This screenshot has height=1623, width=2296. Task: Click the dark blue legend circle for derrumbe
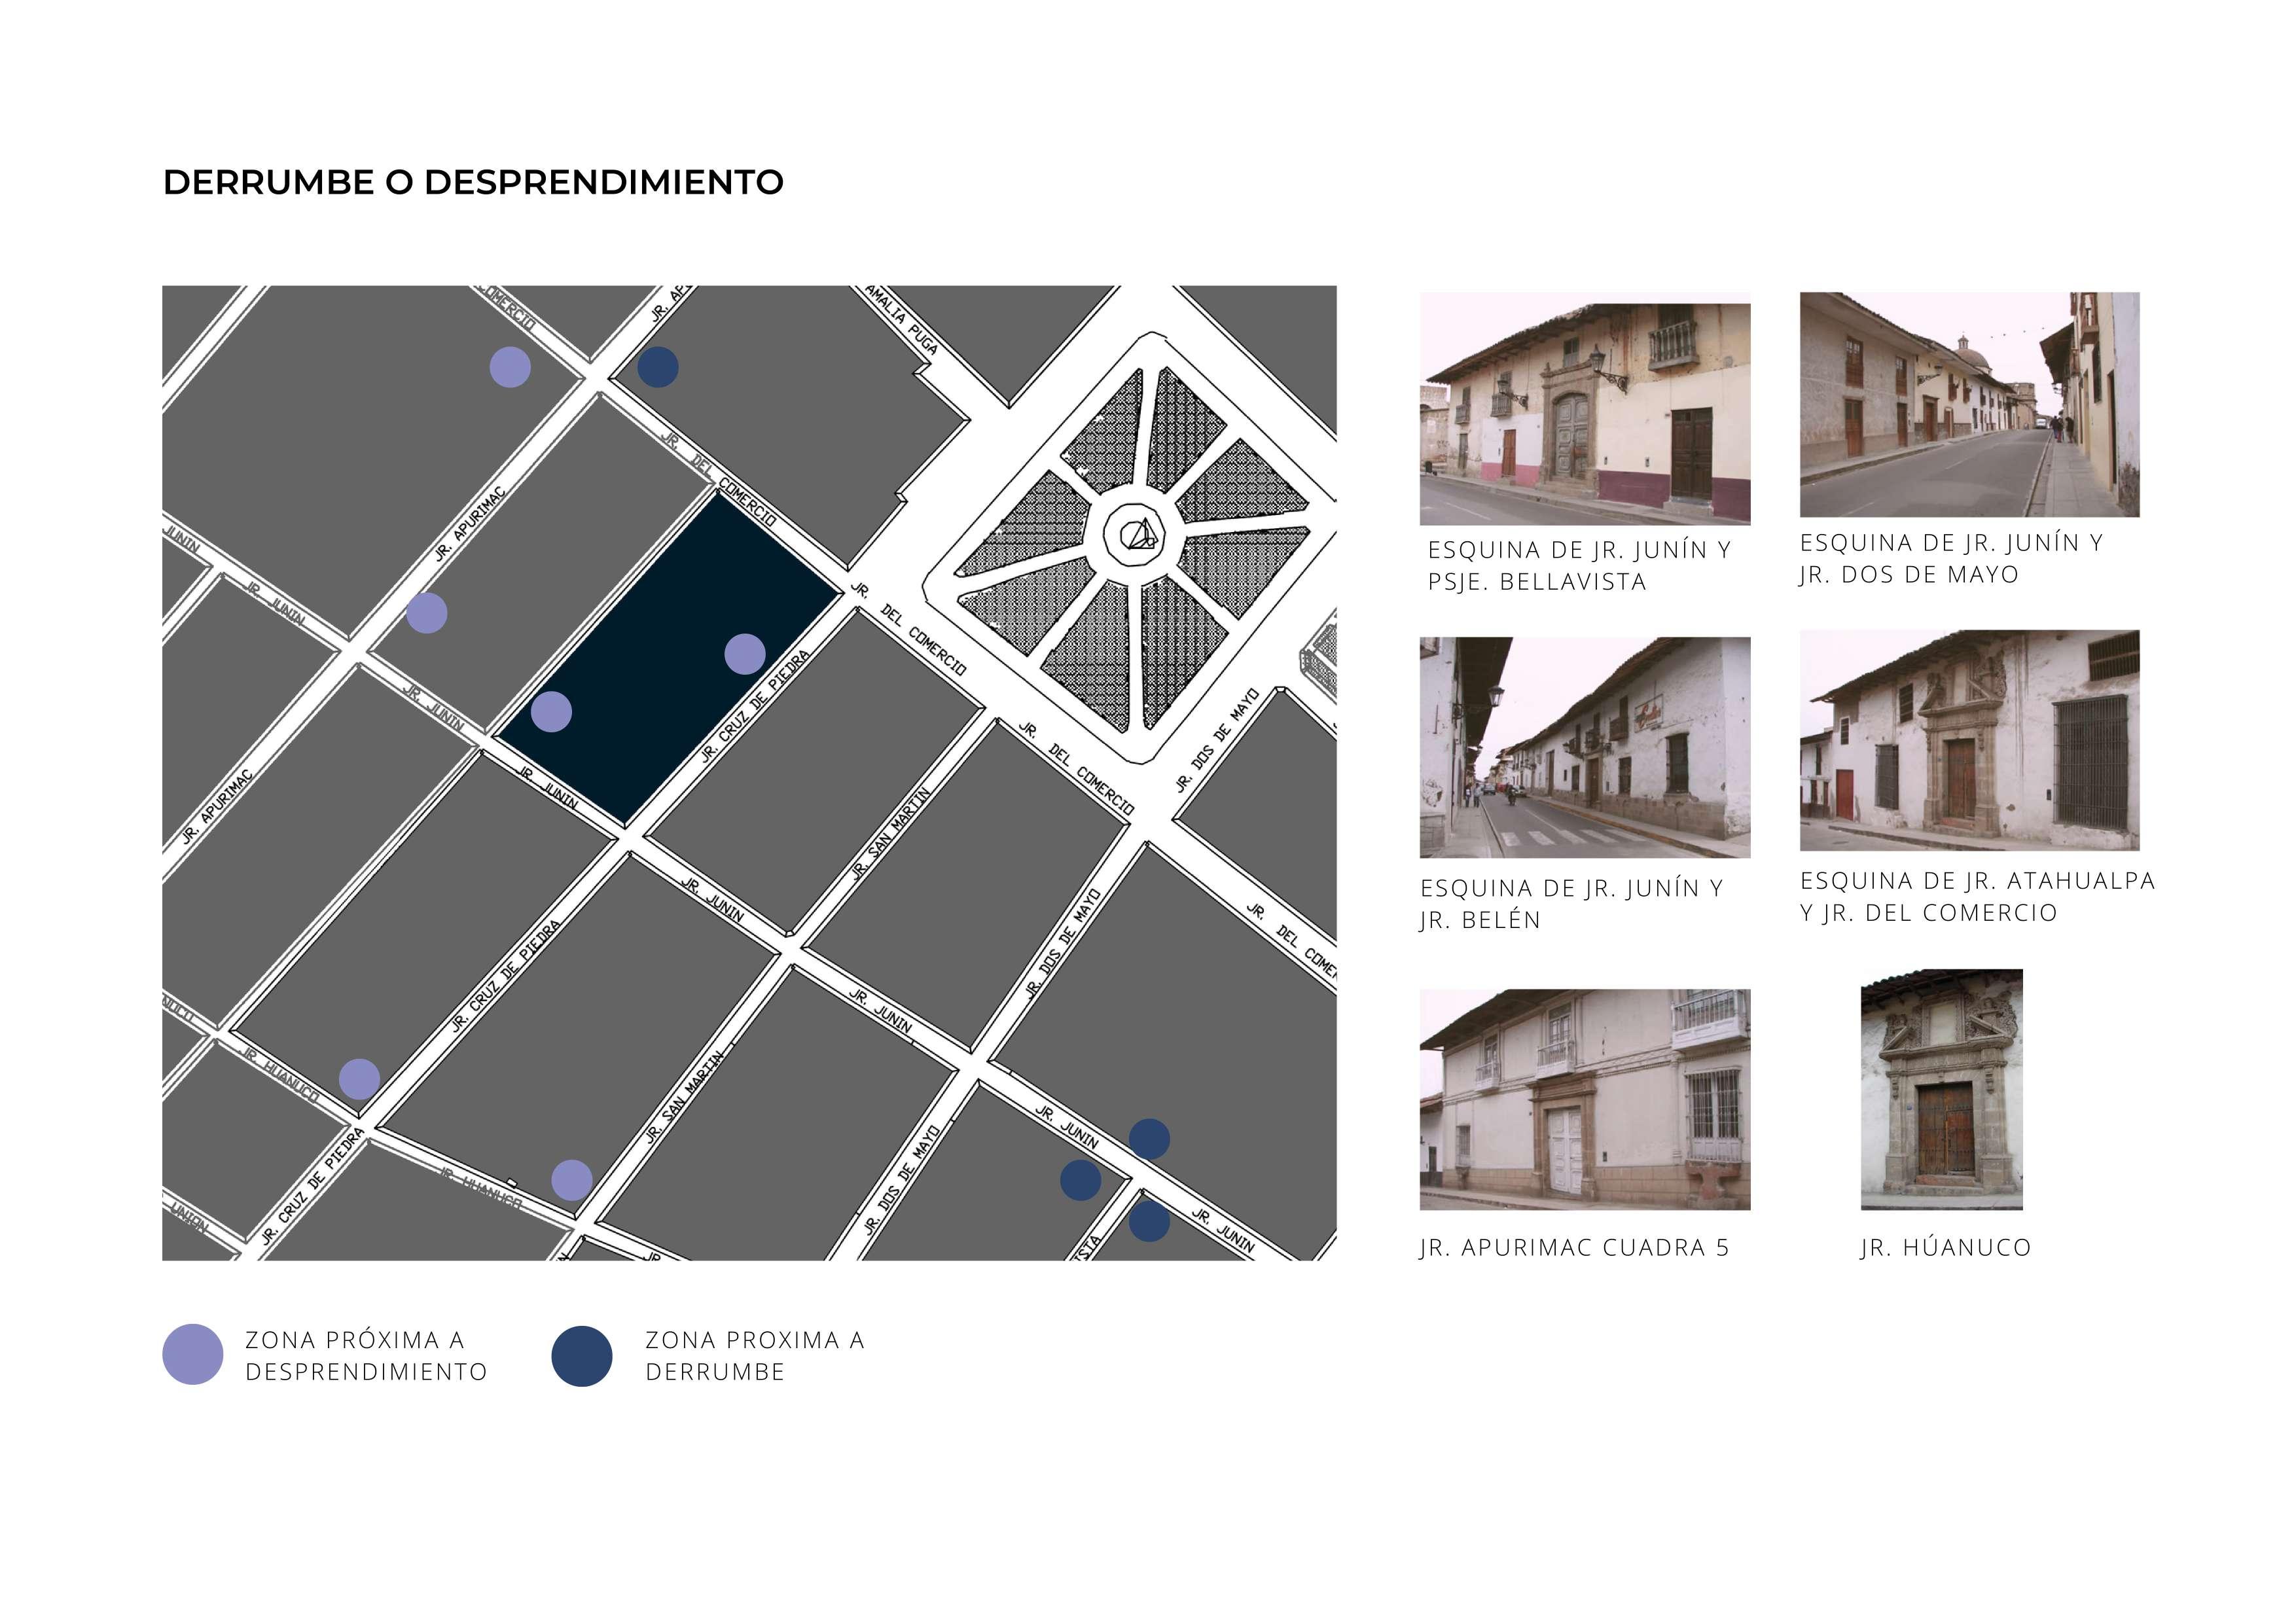coord(581,1356)
